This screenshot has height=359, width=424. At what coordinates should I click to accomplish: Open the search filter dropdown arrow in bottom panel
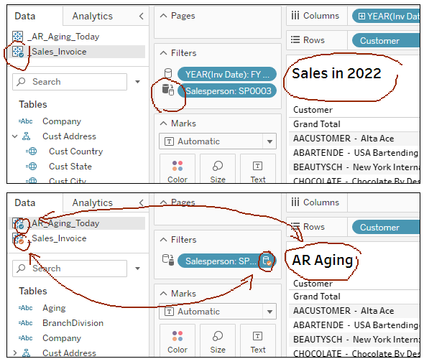pyautogui.click(x=138, y=269)
